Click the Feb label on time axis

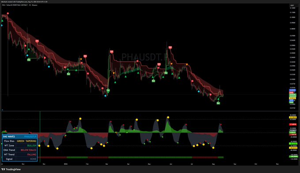87,164
